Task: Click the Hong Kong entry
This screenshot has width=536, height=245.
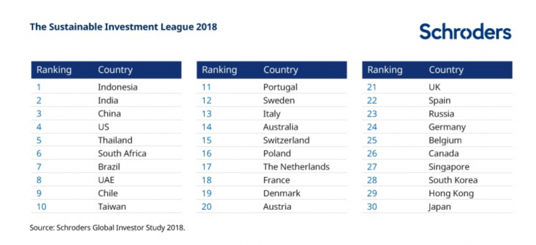Action: 451,193
